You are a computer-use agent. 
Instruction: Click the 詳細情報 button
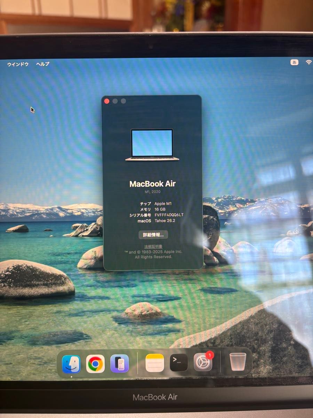154,234
